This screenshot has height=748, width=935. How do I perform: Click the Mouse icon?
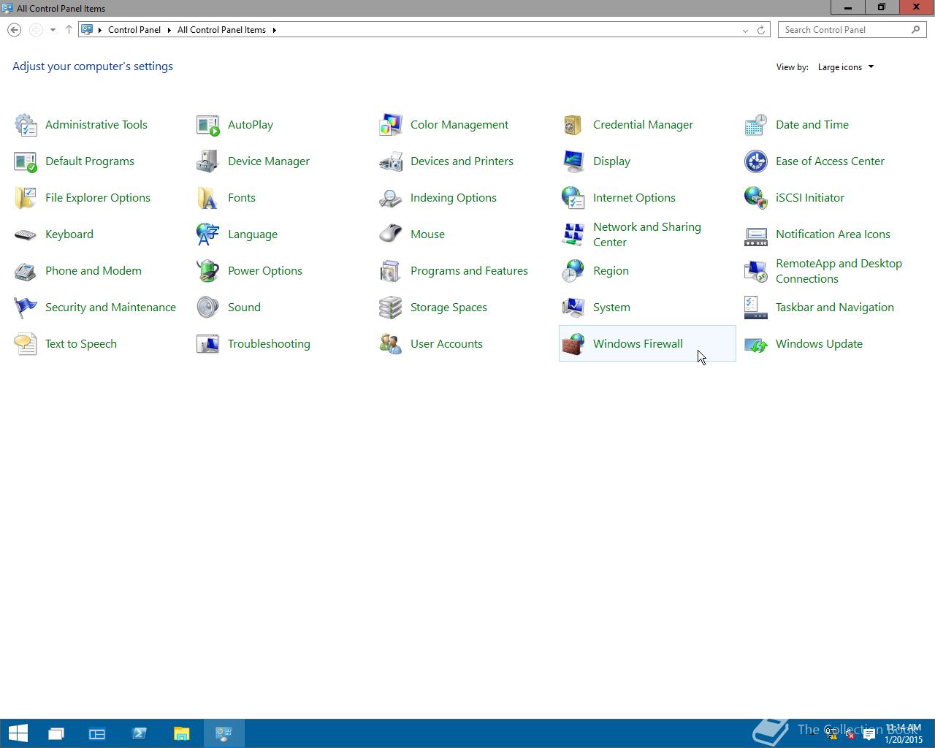coord(391,234)
